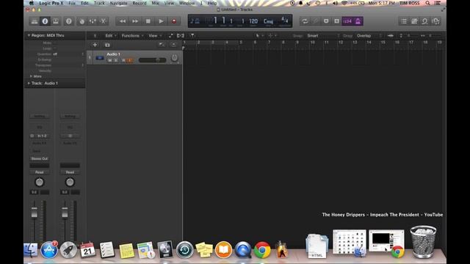Select the Audio 1 track icon
Screen dimensions: 470x264
[100, 58]
